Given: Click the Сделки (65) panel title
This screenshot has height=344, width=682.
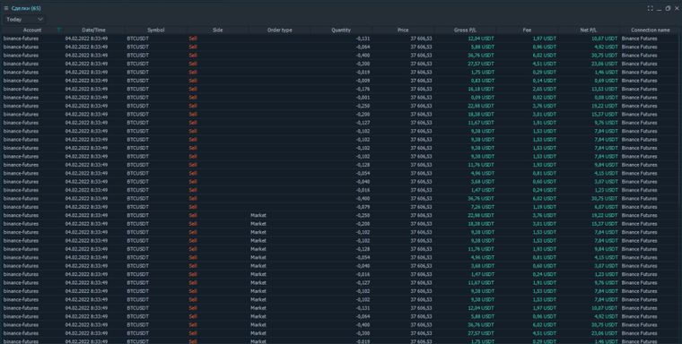Looking at the screenshot, I should click(26, 8).
